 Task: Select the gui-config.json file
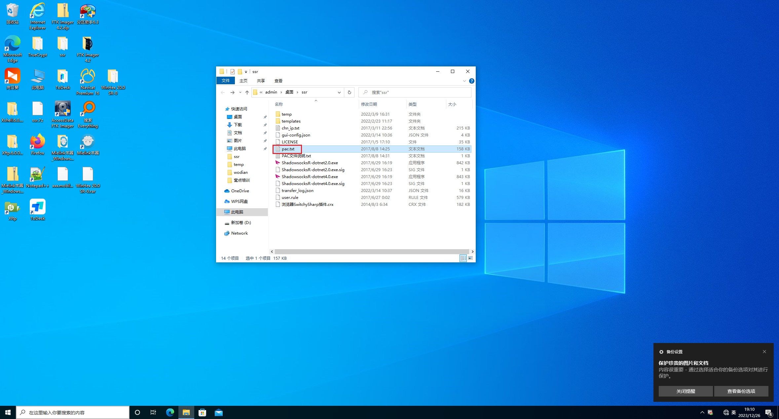point(372,135)
